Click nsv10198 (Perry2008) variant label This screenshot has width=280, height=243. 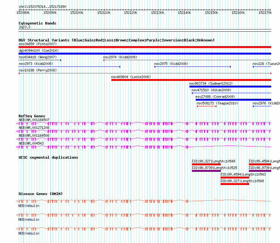[38, 70]
